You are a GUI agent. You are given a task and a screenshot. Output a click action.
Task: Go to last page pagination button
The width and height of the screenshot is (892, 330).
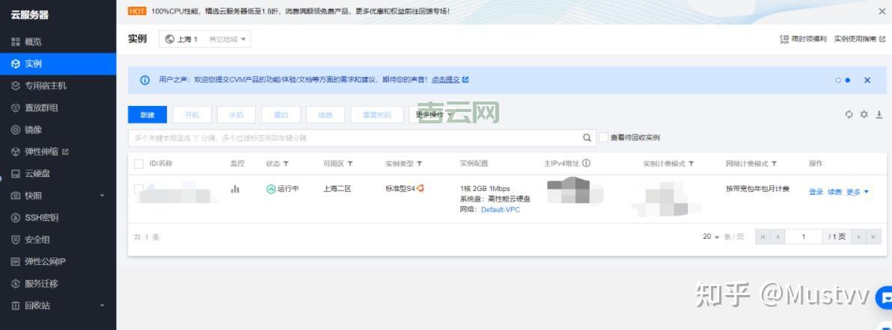[x=874, y=237]
